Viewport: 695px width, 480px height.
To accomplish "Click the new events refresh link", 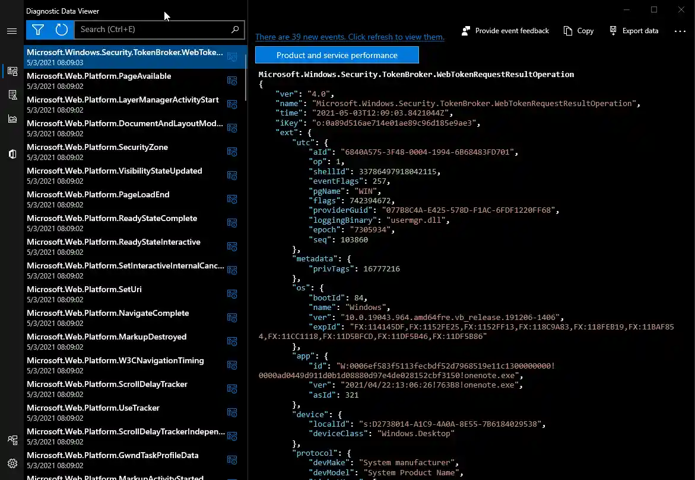I will (x=350, y=37).
